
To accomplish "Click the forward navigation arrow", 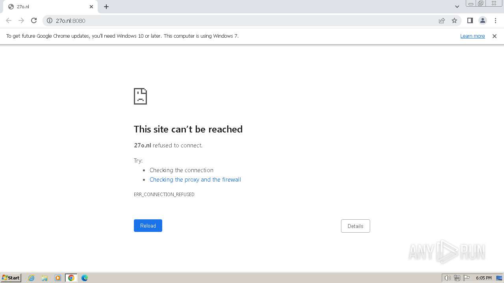I will 21,20.
